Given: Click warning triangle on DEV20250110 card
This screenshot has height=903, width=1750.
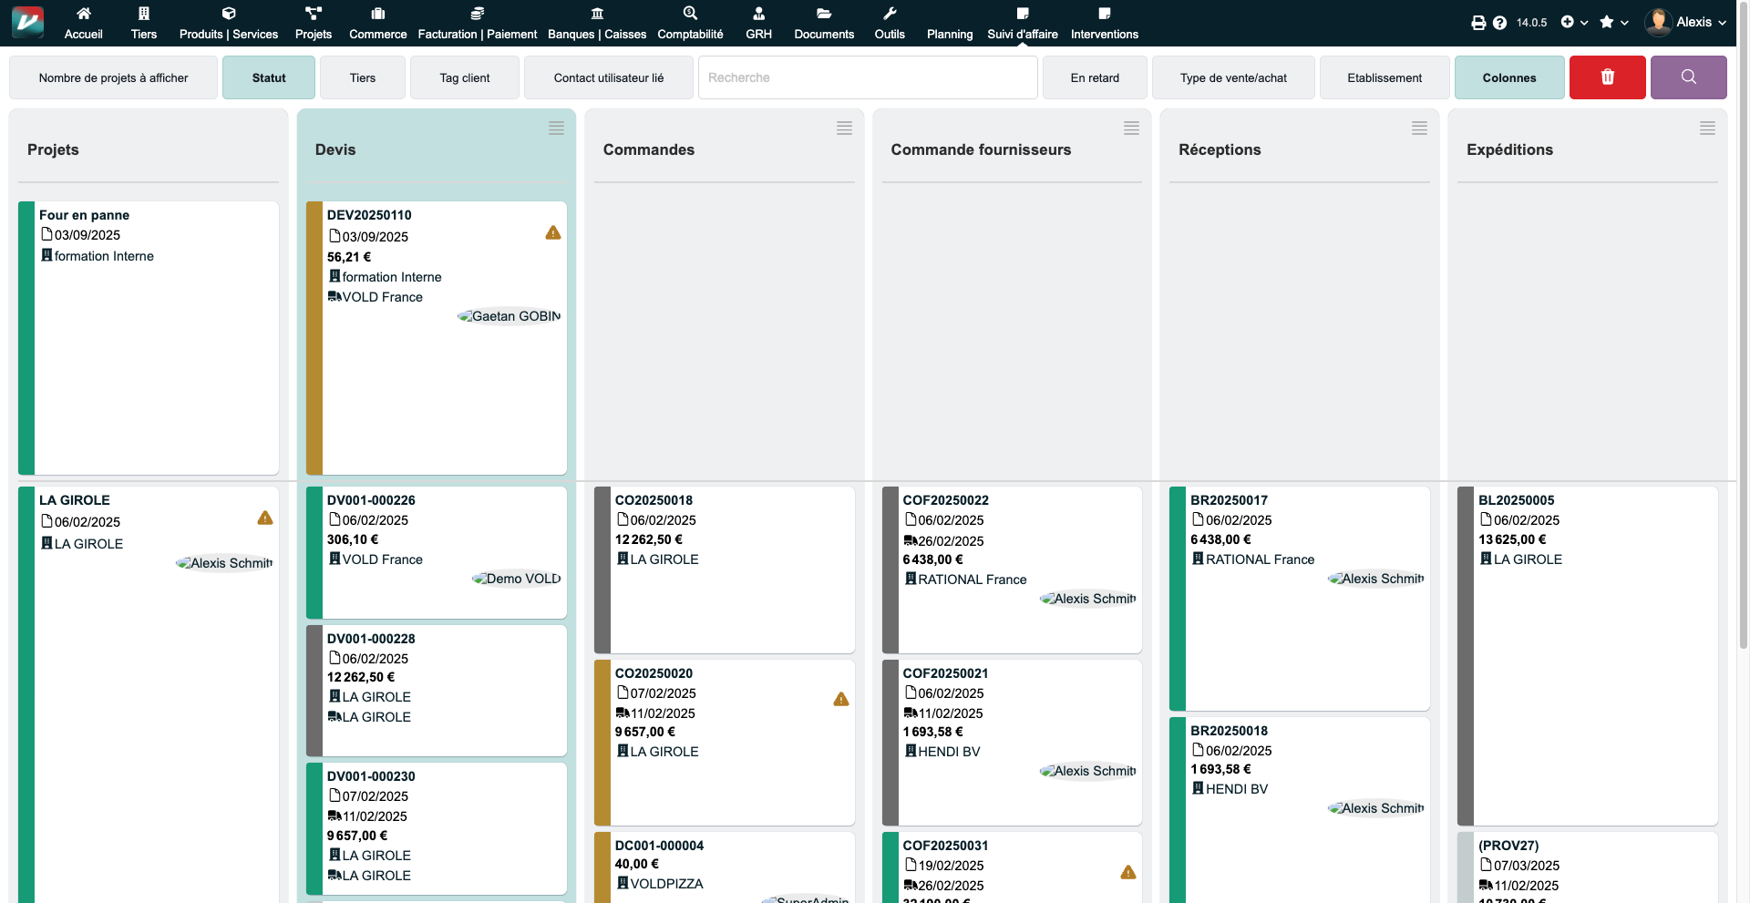Looking at the screenshot, I should pos(553,233).
